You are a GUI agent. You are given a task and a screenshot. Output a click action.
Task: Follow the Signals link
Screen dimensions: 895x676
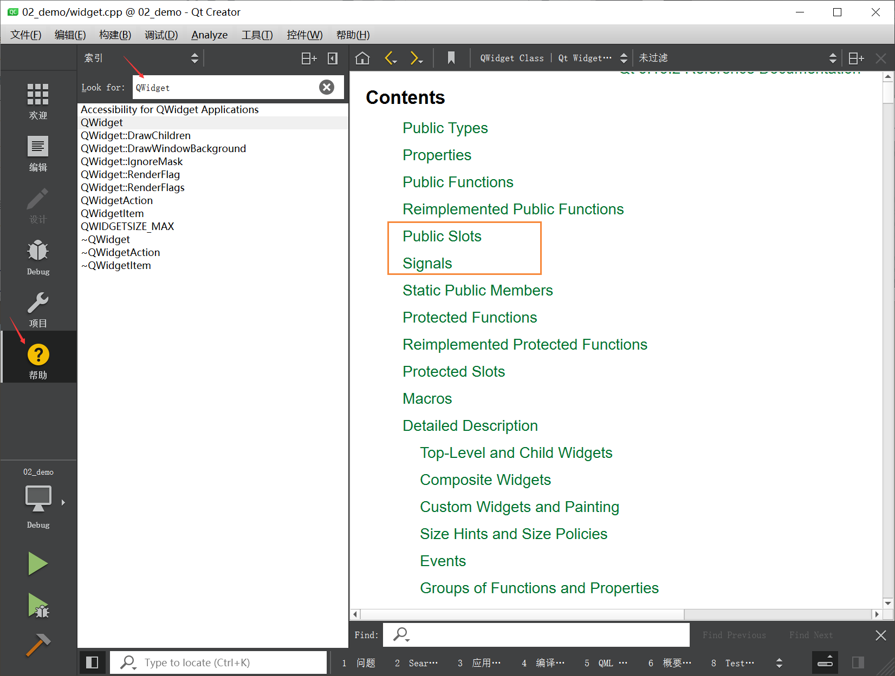[x=427, y=263]
